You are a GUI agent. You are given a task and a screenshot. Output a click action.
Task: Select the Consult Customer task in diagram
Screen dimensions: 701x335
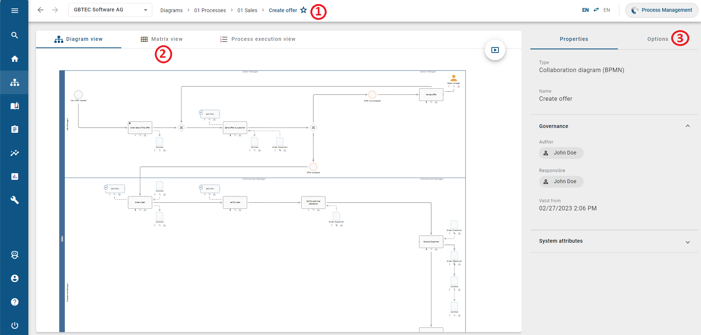click(431, 242)
